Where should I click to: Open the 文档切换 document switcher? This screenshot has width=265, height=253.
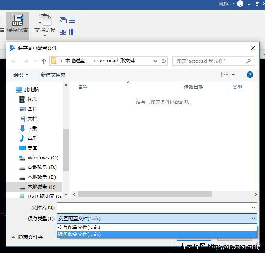[45, 24]
